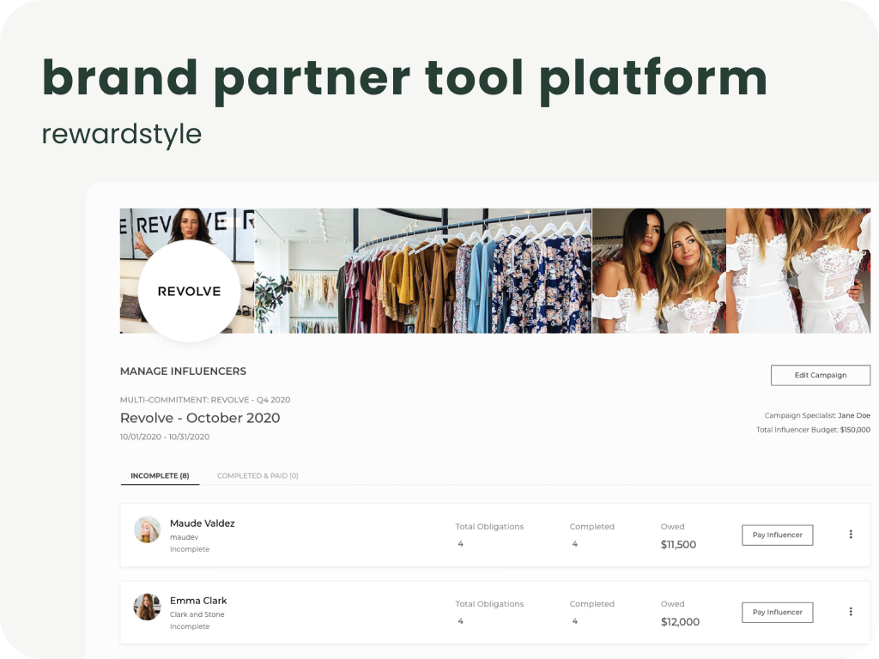This screenshot has width=879, height=659.
Task: Click the MANAGE INFLUENCERS heading
Action: click(184, 372)
